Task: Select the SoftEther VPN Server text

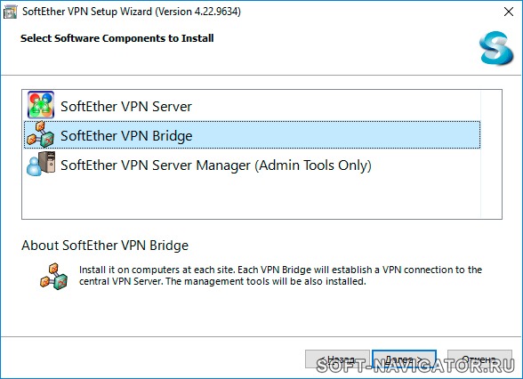Action: [x=126, y=107]
